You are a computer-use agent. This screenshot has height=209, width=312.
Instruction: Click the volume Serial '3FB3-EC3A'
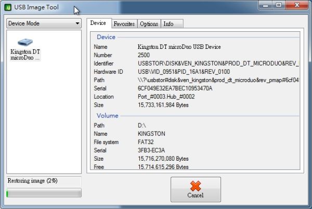[x=151, y=150]
